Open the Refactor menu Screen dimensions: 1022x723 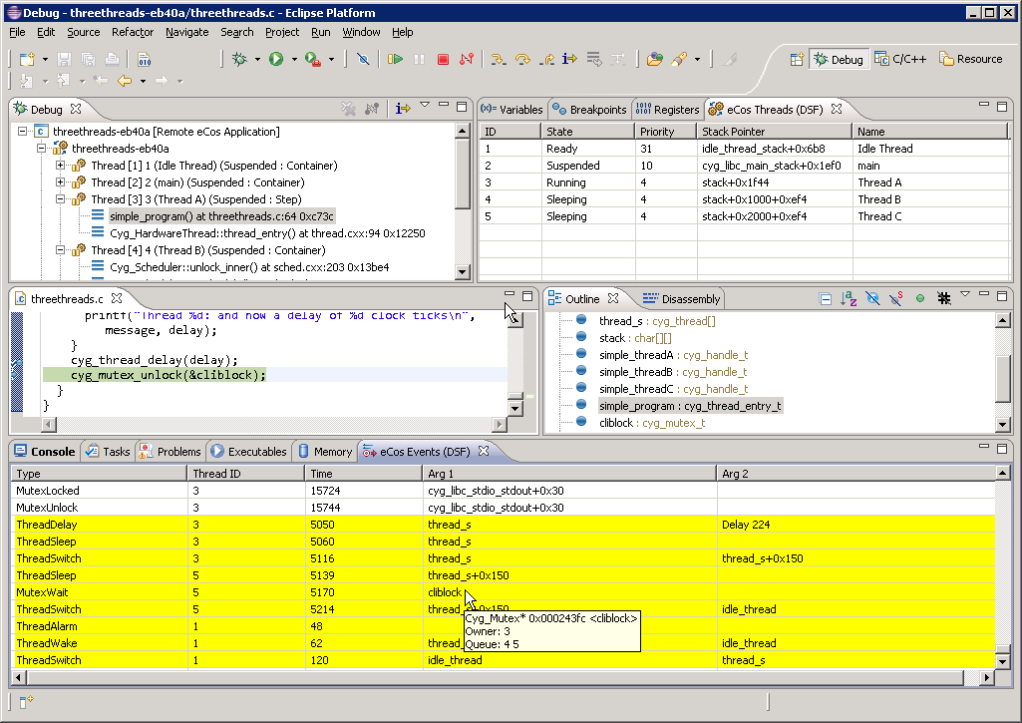pyautogui.click(x=133, y=32)
